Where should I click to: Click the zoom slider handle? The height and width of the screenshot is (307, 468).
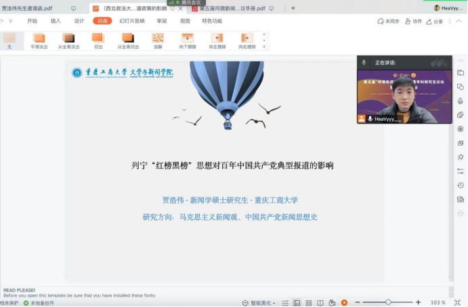[388, 302]
